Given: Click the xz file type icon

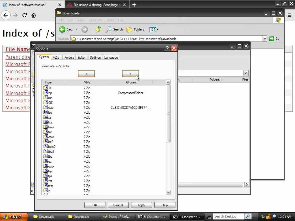Looking at the screenshot, I should point(46,117).
